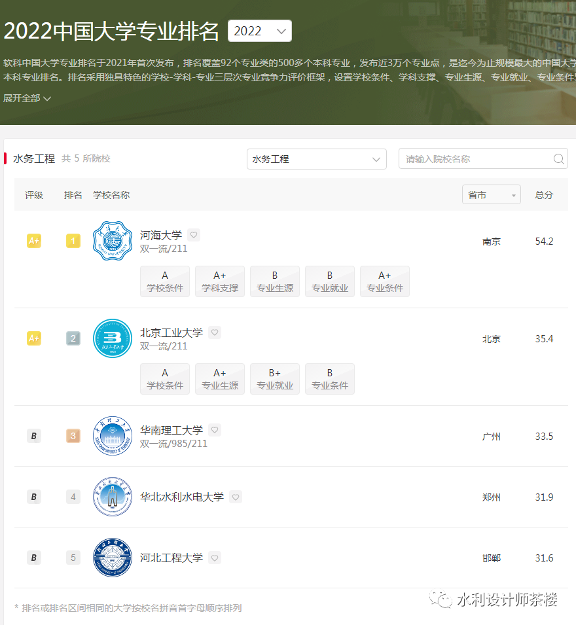Click 河海大学 专业就业 B badge

[x=330, y=281]
